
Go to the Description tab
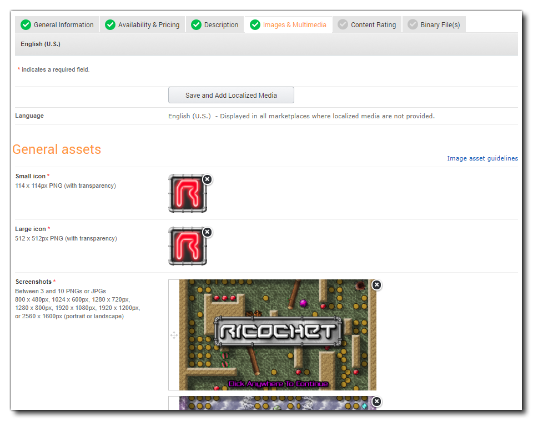click(x=215, y=24)
